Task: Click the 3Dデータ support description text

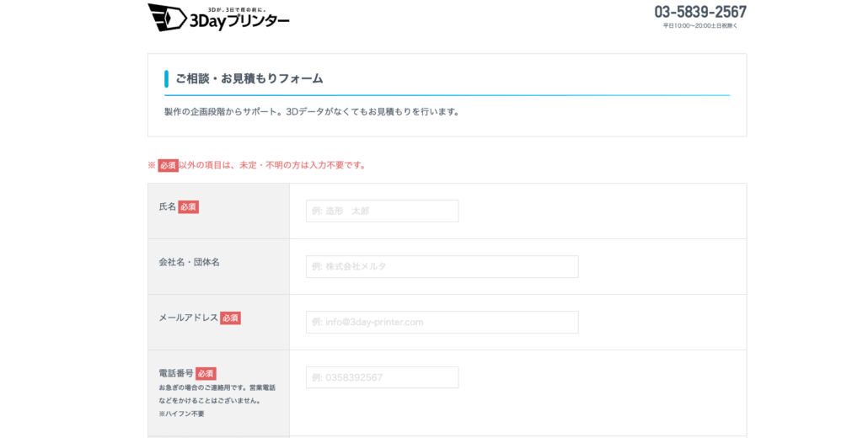Action: coord(312,111)
